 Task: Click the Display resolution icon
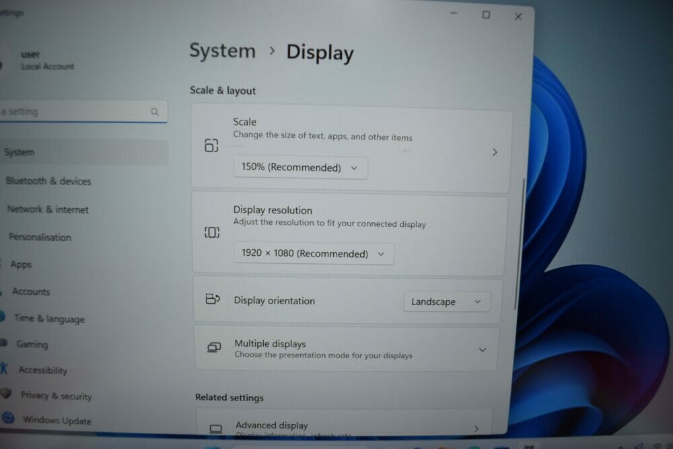[212, 233]
